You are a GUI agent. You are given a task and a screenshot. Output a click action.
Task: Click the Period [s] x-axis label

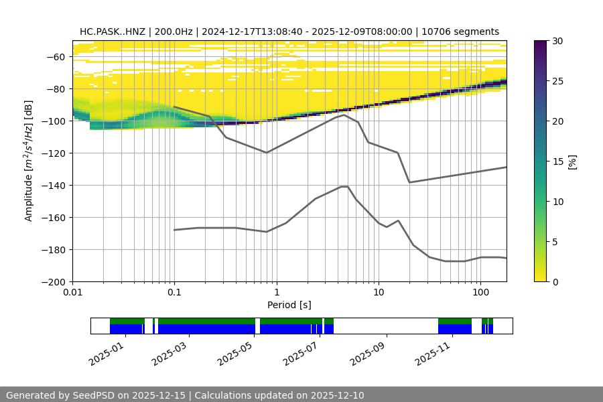(289, 305)
